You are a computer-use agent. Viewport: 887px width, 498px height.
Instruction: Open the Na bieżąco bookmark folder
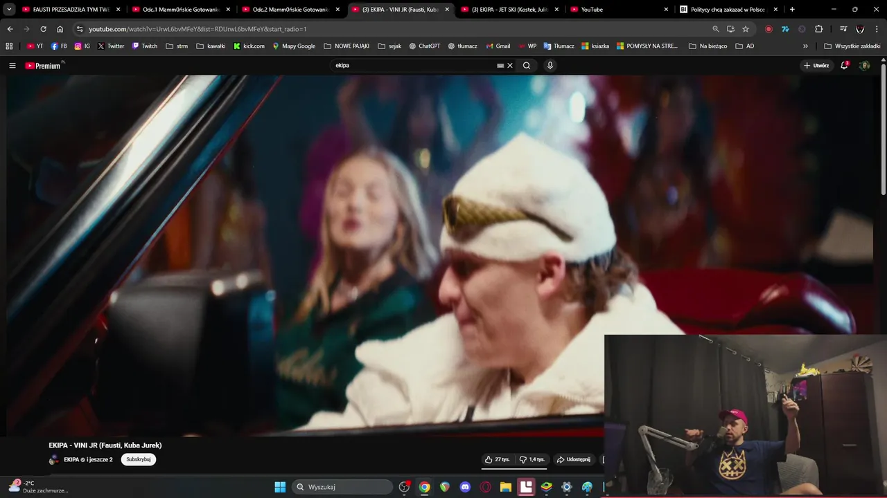[x=708, y=46]
